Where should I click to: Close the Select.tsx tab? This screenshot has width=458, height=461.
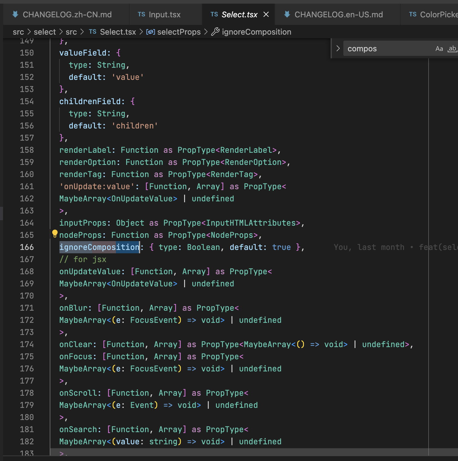click(266, 14)
